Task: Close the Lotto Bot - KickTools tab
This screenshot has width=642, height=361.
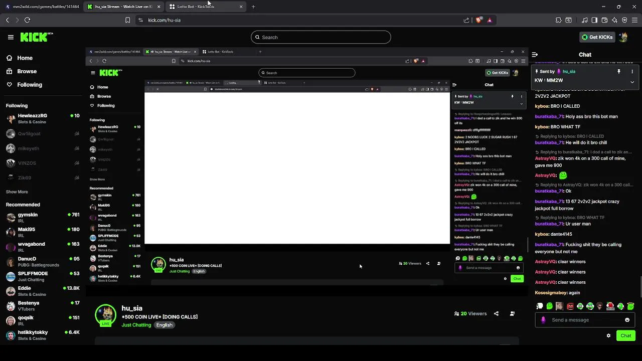Action: click(x=241, y=7)
